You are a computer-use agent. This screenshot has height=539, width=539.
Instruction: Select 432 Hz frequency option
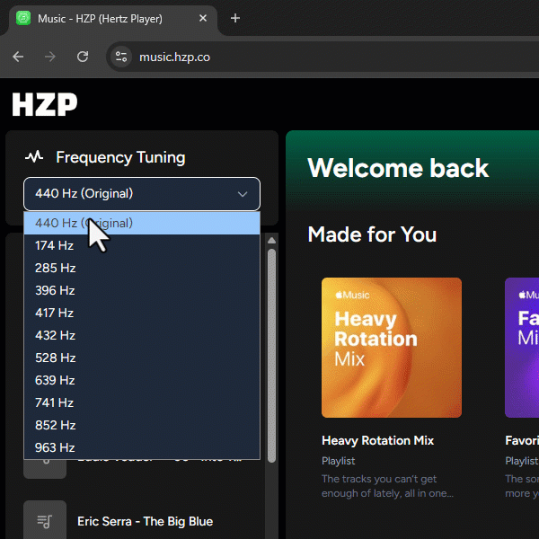(55, 335)
